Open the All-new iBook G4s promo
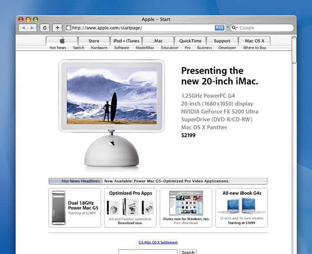312x254 pixels. (x=242, y=208)
